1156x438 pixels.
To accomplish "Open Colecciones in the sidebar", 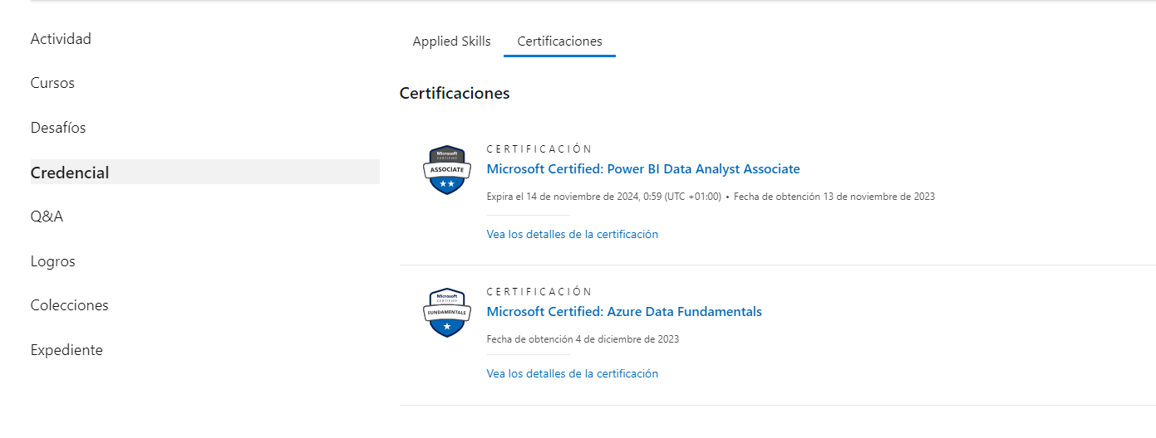I will [70, 305].
